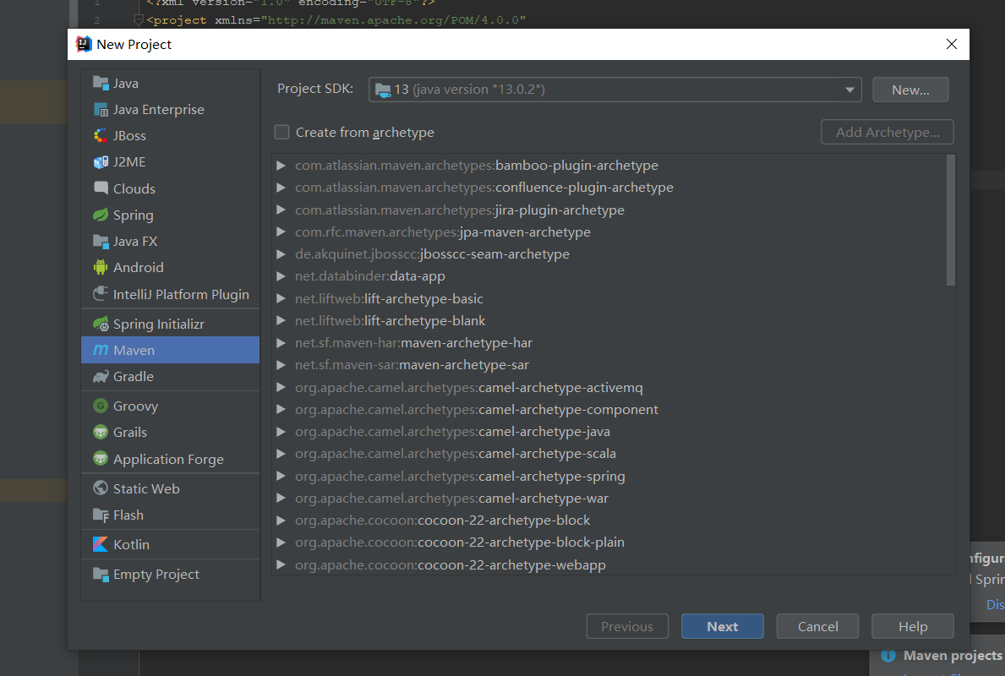
Task: Click the Application Forge icon
Action: tap(101, 459)
